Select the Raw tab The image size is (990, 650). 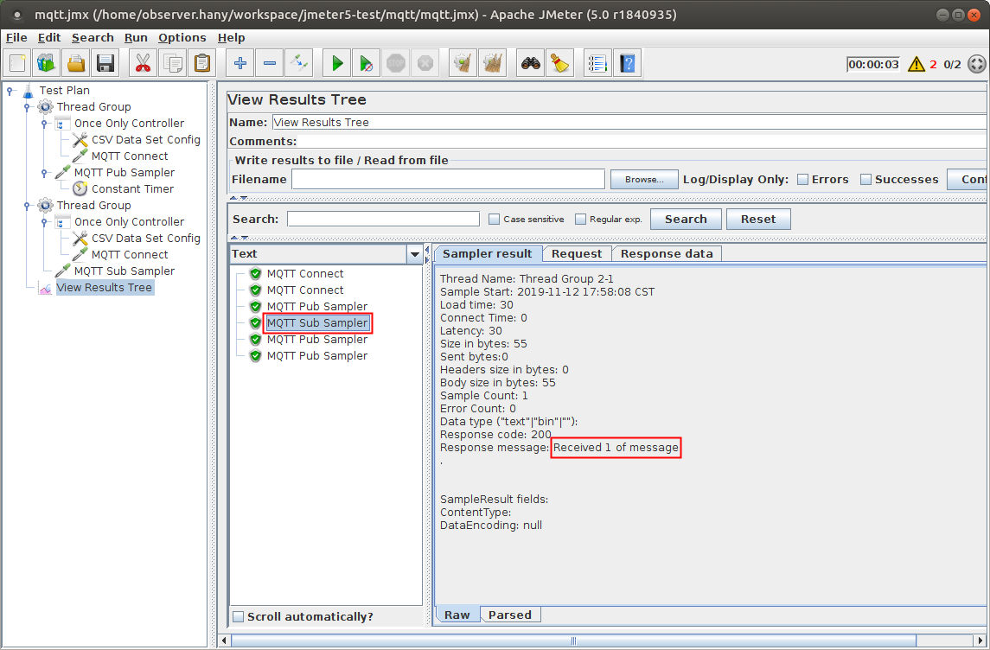[x=457, y=615]
